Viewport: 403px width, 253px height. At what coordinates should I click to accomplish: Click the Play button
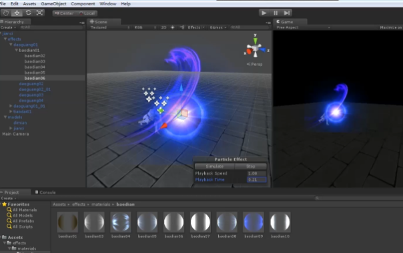tap(264, 13)
